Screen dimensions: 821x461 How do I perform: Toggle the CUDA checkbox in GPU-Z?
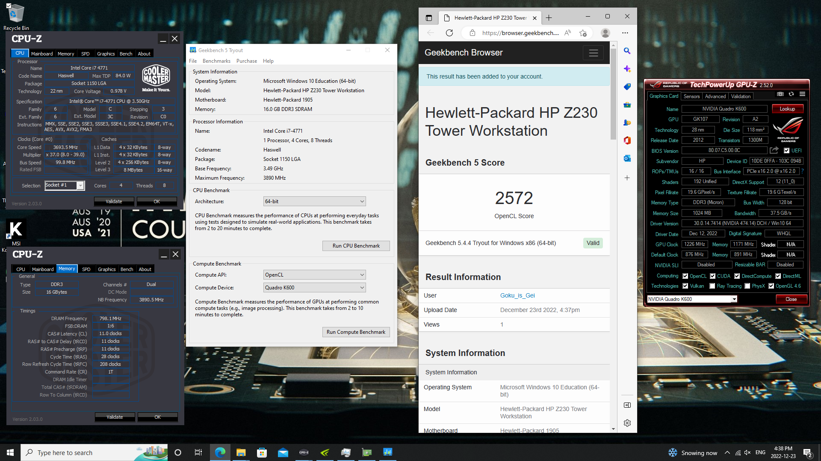[713, 276]
